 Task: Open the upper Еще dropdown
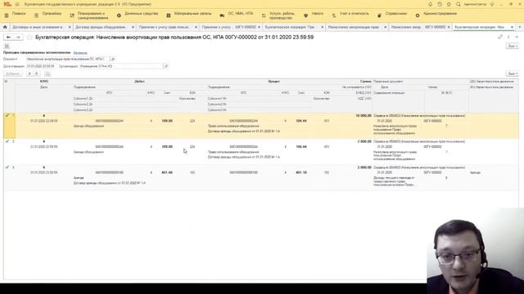click(512, 47)
